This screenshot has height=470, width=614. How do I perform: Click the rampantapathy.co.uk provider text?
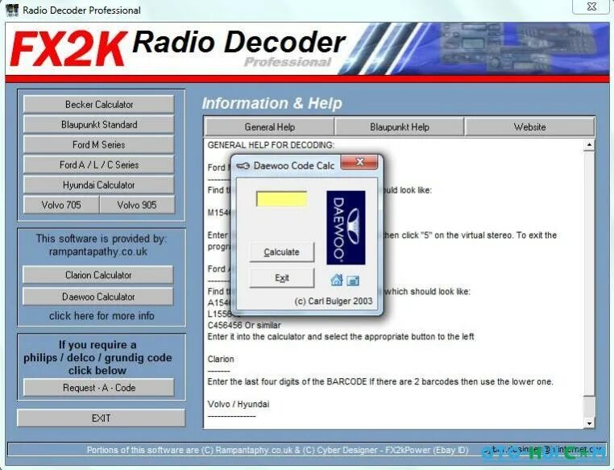[x=97, y=252]
